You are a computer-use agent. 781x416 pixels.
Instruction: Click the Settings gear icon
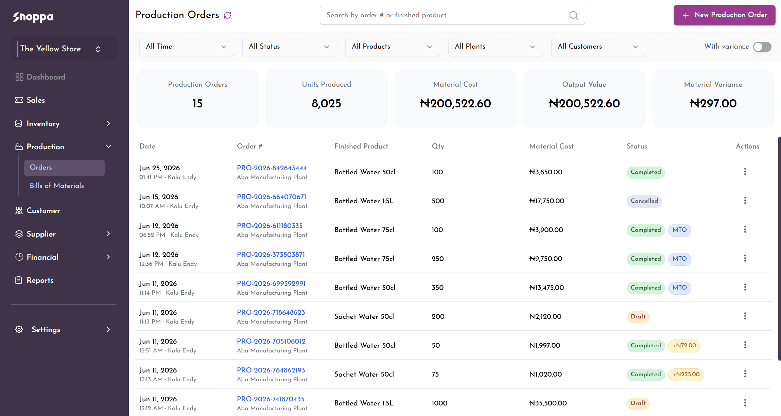(19, 329)
